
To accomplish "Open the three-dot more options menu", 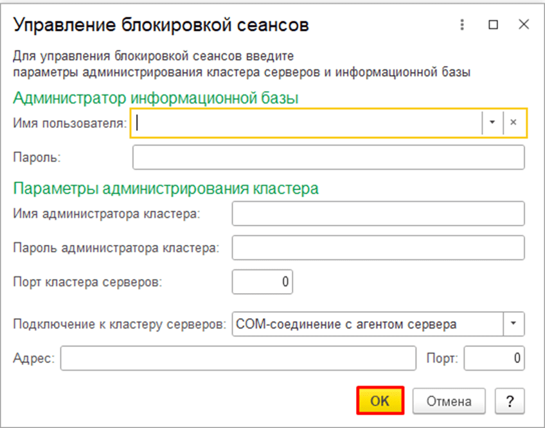I will click(x=461, y=25).
